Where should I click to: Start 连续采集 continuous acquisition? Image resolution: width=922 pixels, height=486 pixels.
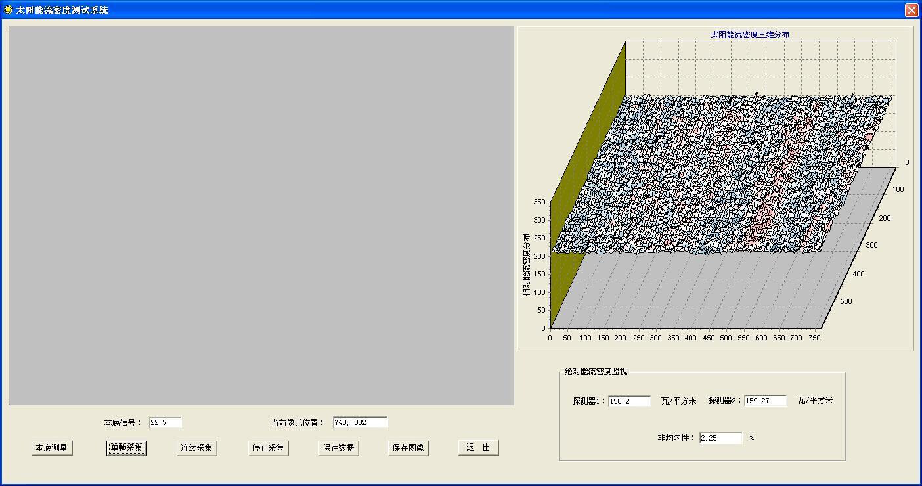tap(196, 448)
